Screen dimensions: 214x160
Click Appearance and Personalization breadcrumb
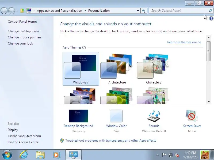pyautogui.click(x=59, y=11)
